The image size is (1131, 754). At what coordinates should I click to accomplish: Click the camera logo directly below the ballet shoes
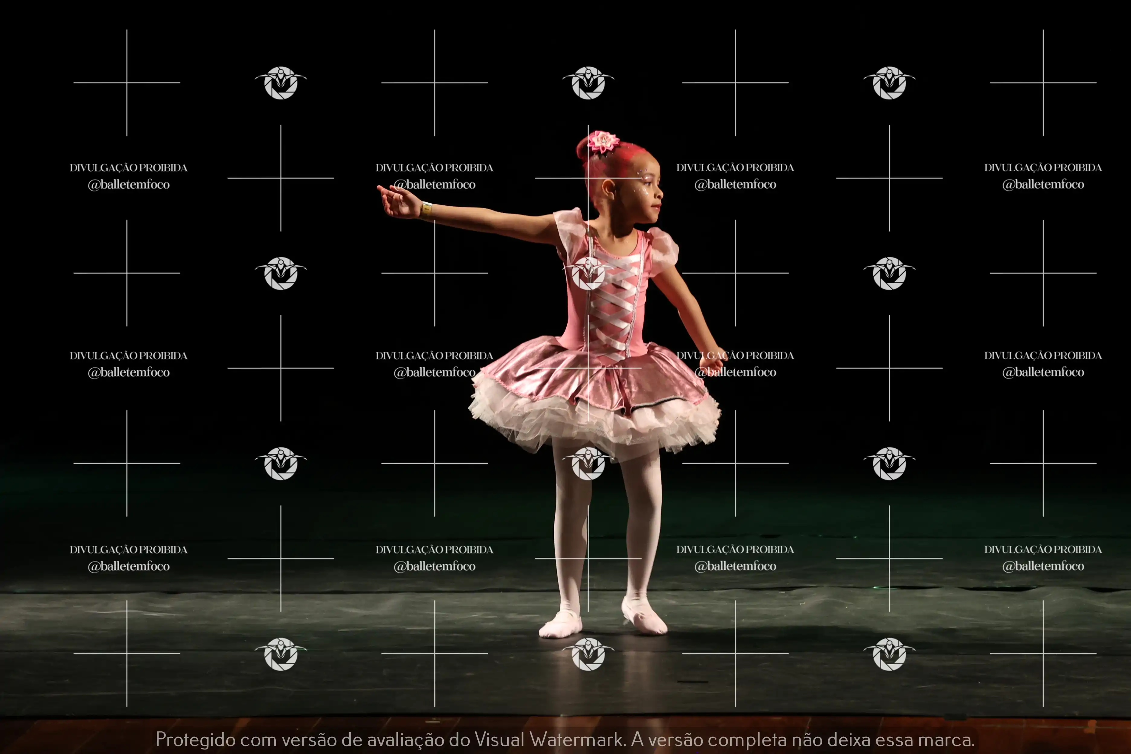pos(588,654)
